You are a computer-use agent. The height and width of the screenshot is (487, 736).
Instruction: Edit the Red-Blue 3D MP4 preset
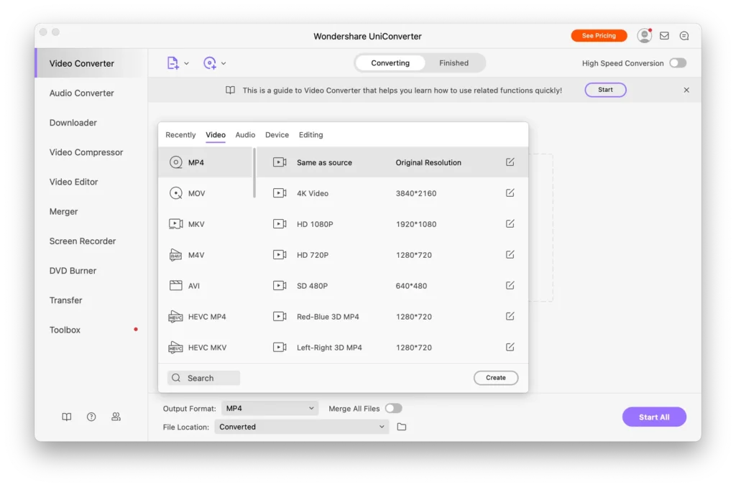tap(510, 316)
